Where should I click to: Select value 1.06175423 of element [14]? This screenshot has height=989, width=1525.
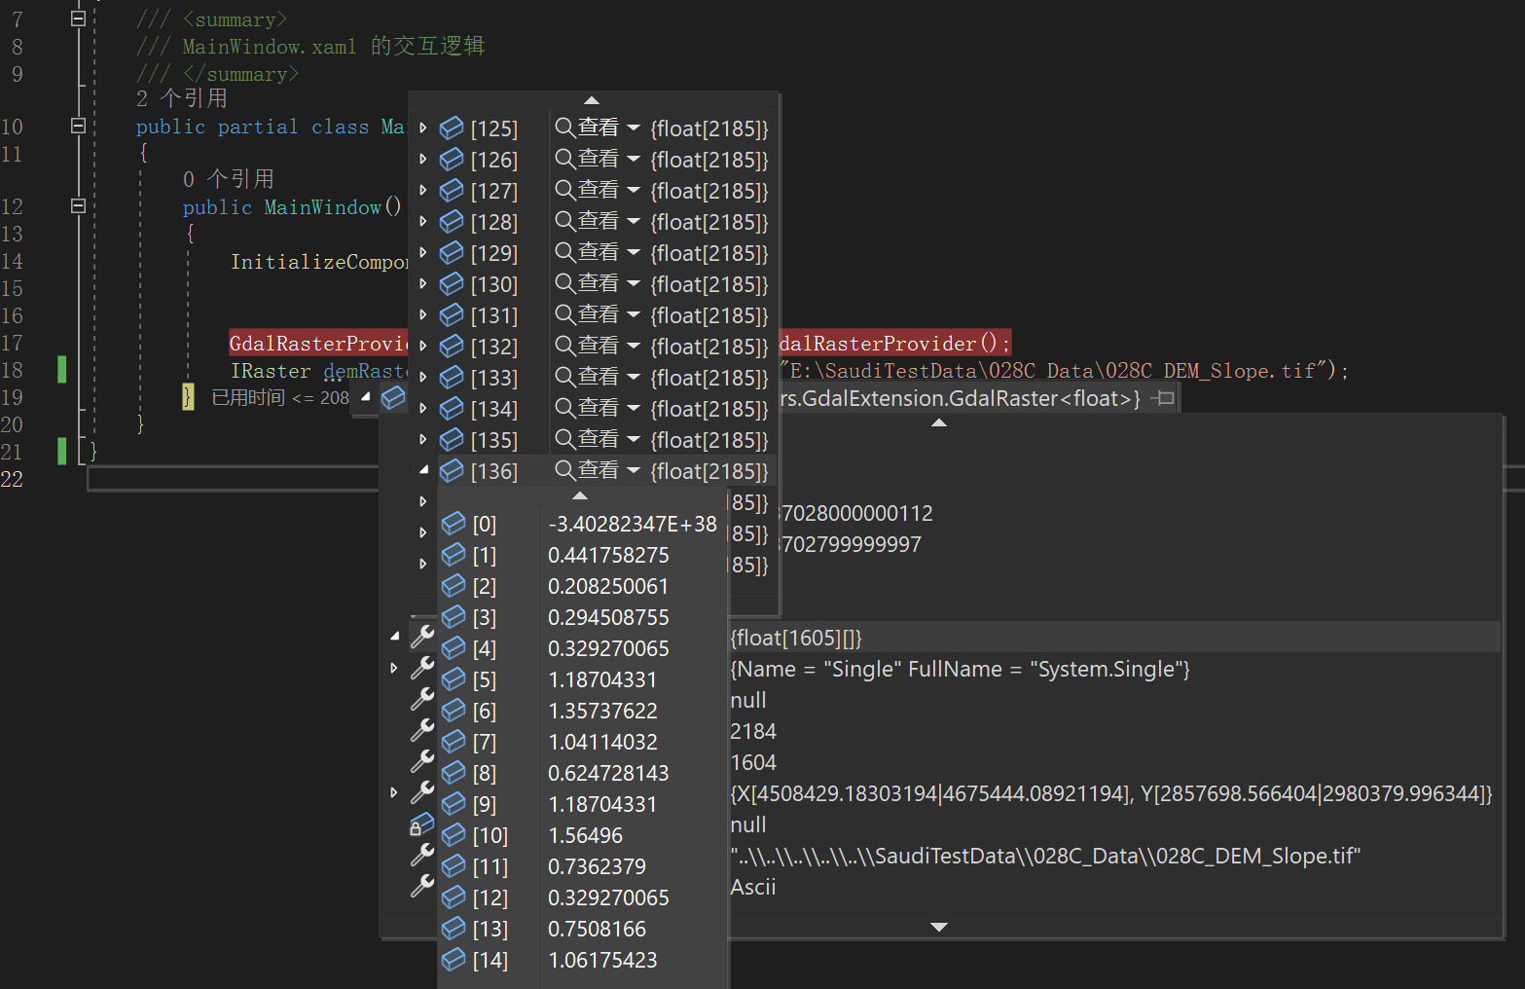[602, 960]
